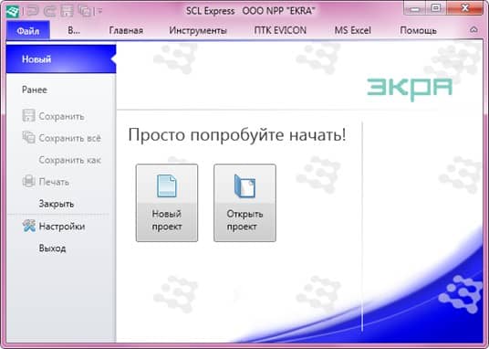489x349 pixels.
Task: Click the undo arrow in quick access toolbar
Action: [x=32, y=11]
